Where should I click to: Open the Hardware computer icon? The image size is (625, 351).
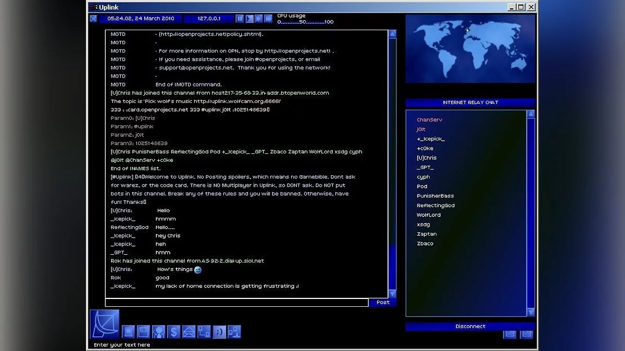pyautogui.click(x=129, y=332)
